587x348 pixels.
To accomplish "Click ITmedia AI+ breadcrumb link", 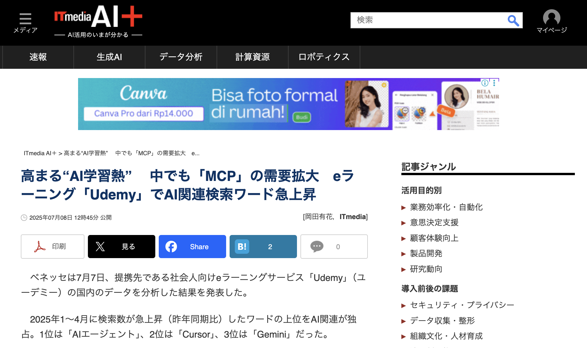I will point(40,153).
